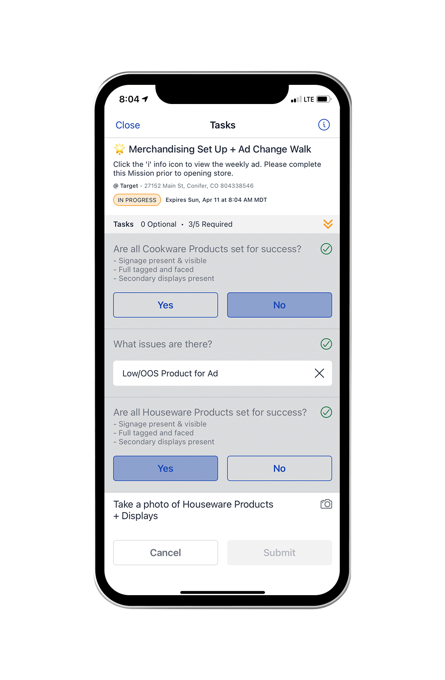
Task: Collapse tasks with orange double chevron
Action: (x=328, y=224)
